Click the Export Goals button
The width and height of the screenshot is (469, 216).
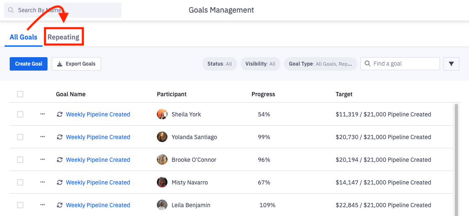76,64
